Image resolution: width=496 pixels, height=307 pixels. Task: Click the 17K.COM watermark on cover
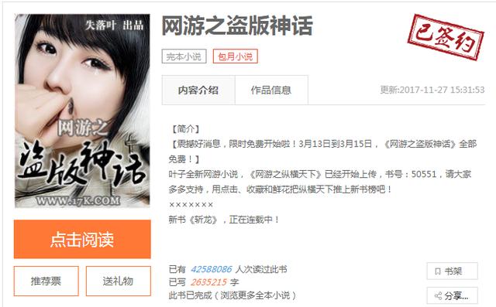point(78,200)
